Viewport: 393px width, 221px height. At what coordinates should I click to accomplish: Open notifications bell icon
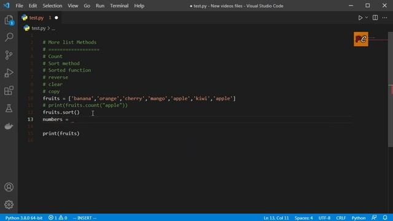[385, 217]
